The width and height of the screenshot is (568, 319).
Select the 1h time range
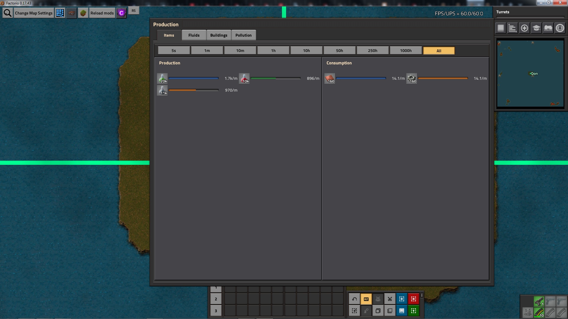tap(273, 51)
